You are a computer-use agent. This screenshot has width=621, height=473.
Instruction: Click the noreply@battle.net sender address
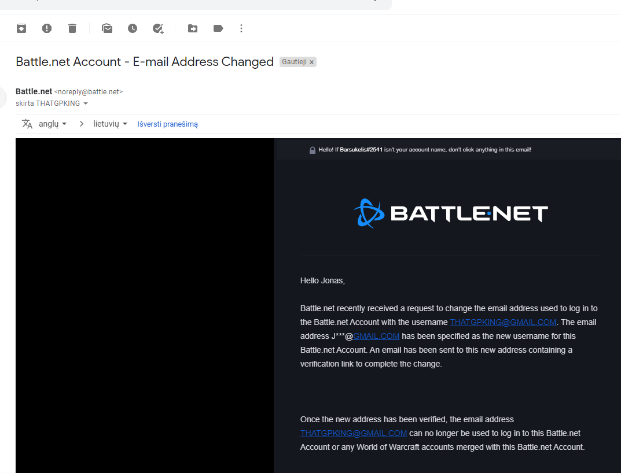coord(89,92)
